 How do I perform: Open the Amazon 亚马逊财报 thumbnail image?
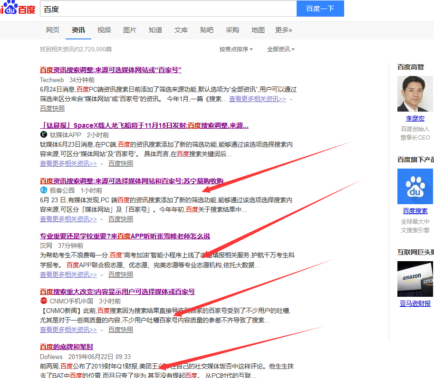[x=415, y=279]
